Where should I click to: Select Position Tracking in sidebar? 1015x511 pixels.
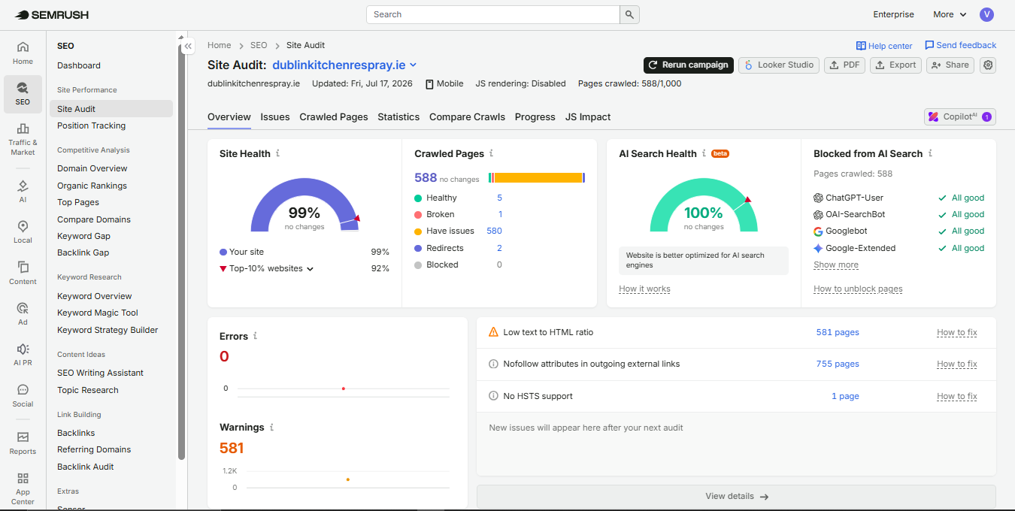point(91,125)
